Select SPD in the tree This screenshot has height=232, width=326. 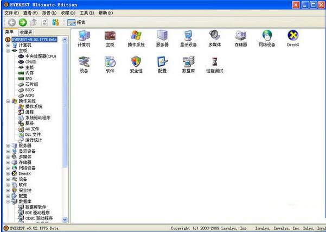[29, 79]
